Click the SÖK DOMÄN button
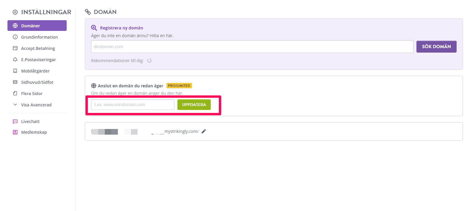Viewport: 473px width, 211px height. [x=436, y=47]
